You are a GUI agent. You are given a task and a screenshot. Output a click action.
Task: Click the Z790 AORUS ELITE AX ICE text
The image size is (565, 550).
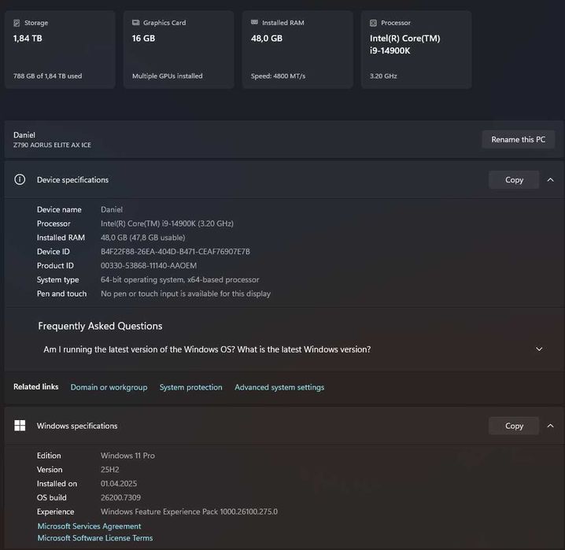(52, 145)
